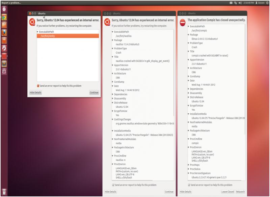Click Continue in the zenity dialog
270x197 pixels.
94,92
